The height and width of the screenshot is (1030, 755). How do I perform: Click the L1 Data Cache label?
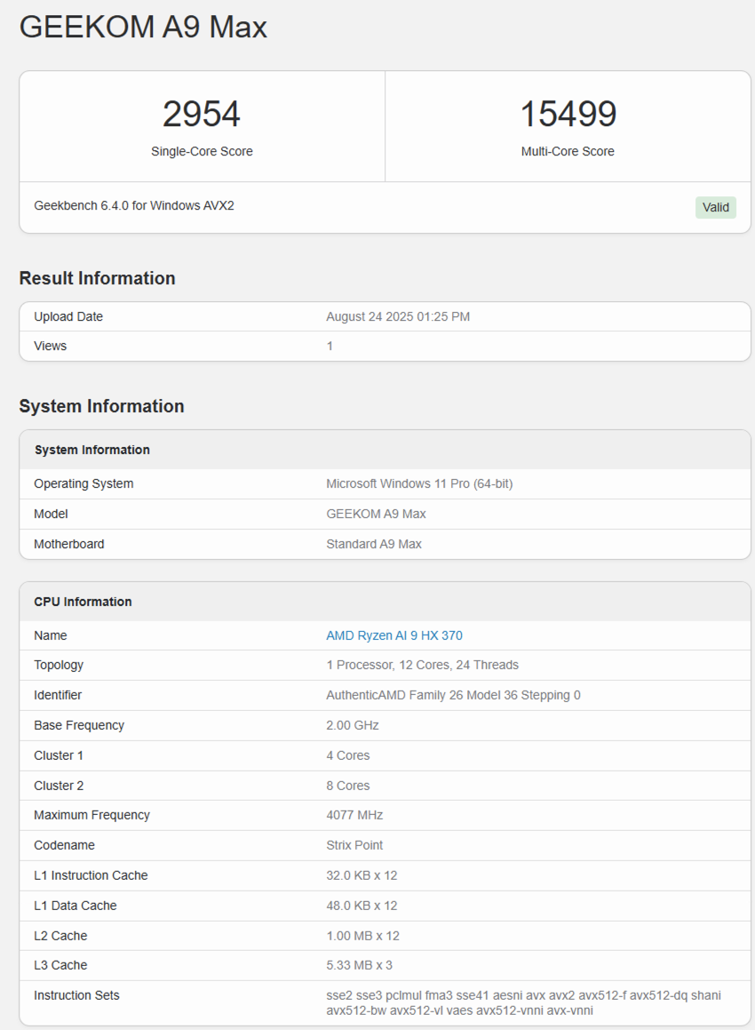[75, 906]
